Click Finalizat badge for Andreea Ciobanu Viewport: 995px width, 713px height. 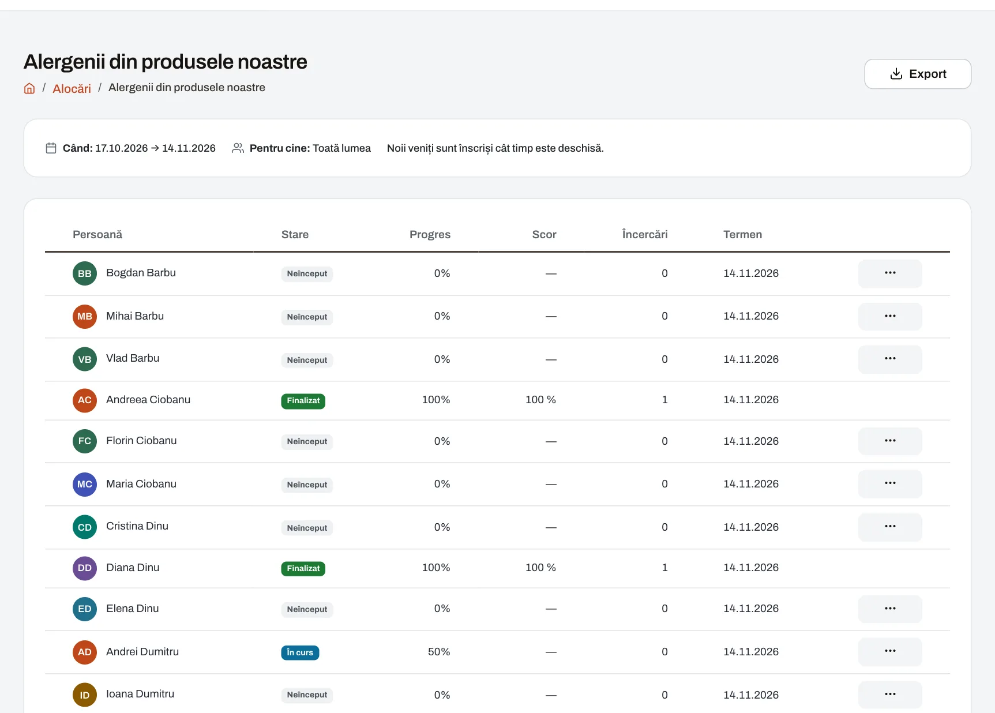tap(303, 401)
